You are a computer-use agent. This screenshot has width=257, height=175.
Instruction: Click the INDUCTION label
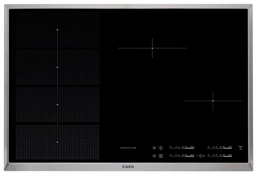pos(128,148)
